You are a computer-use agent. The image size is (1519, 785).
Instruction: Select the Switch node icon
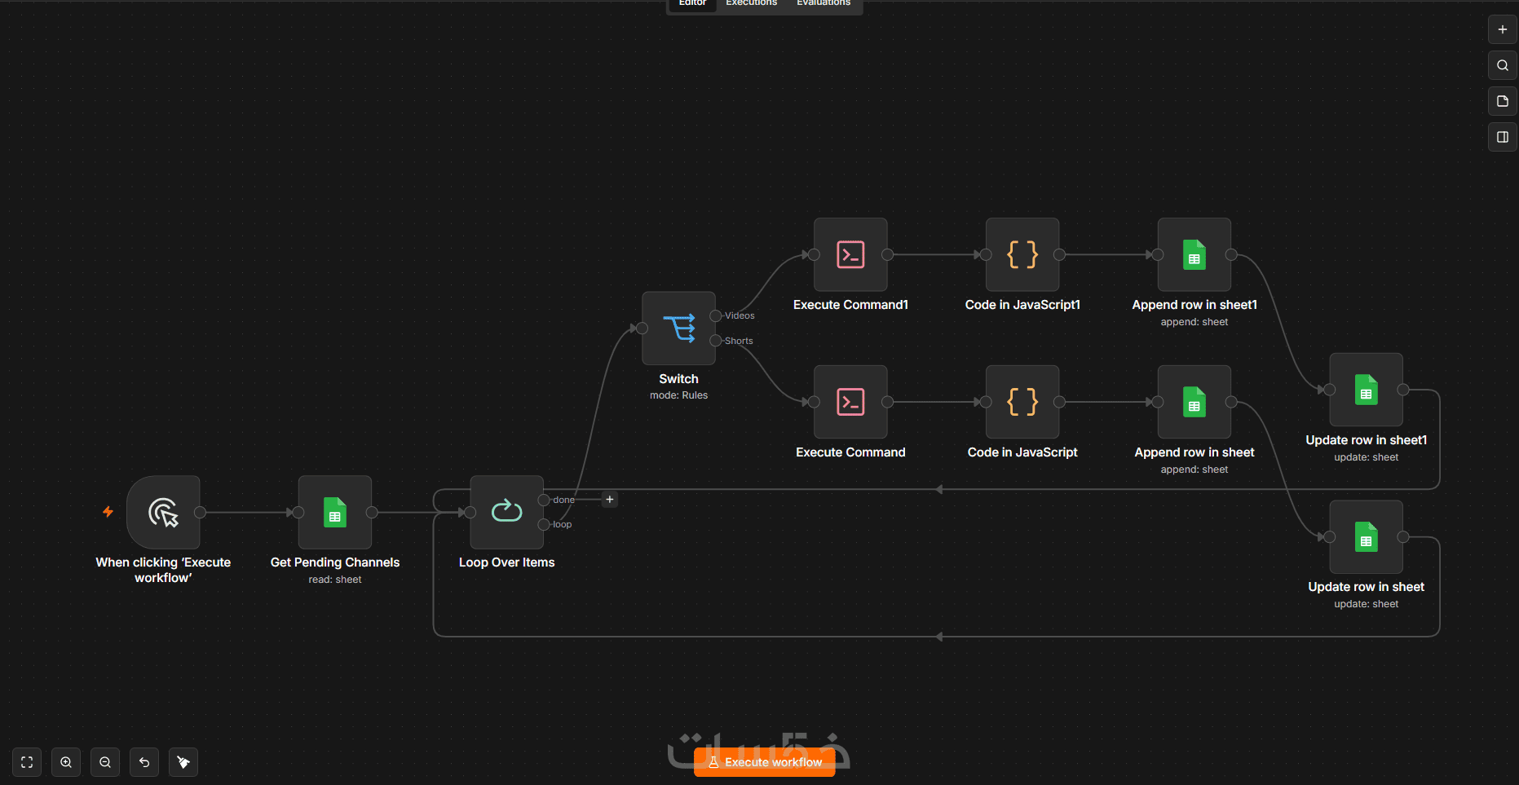point(678,329)
